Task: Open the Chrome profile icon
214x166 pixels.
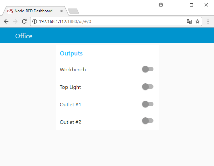Action: point(161,5)
